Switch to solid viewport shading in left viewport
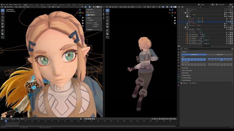 pos(98,7)
